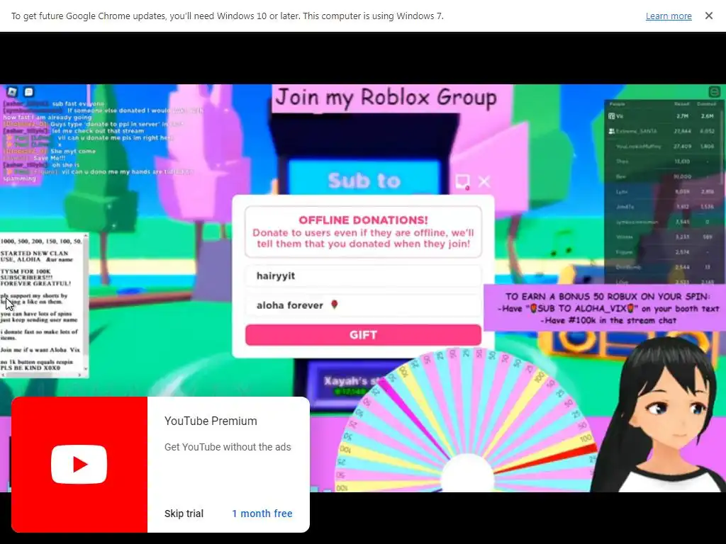726x544 pixels.
Task: Click the message field reading aloha forever
Action: [x=363, y=305]
